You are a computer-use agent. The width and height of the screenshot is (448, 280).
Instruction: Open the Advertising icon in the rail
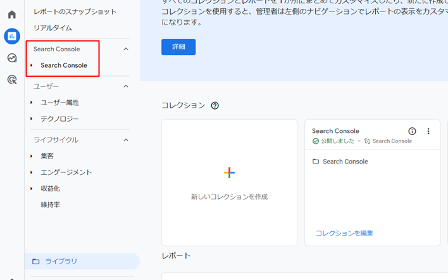[x=12, y=79]
